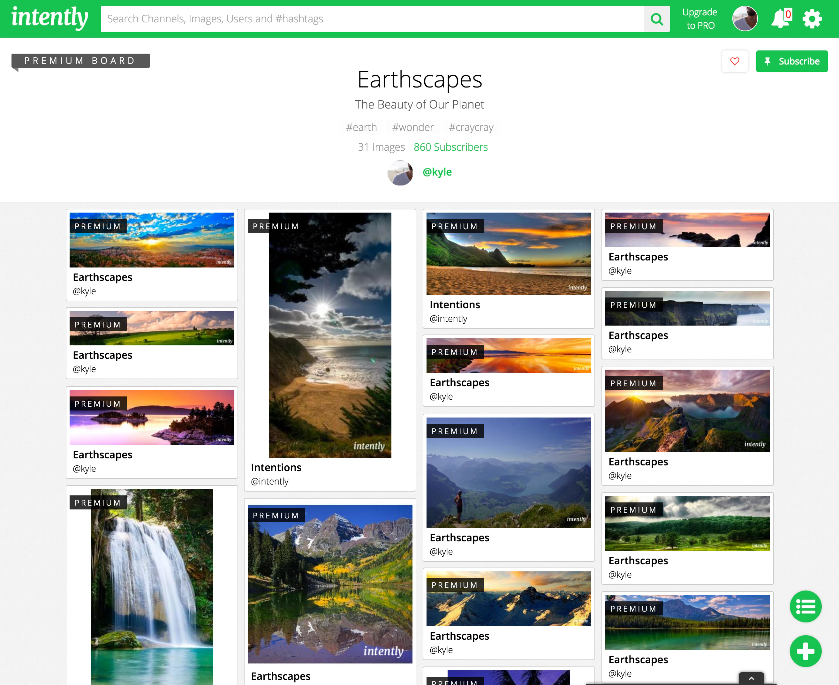Click kyle's avatar under the board title
This screenshot has height=685, width=839.
tap(400, 173)
